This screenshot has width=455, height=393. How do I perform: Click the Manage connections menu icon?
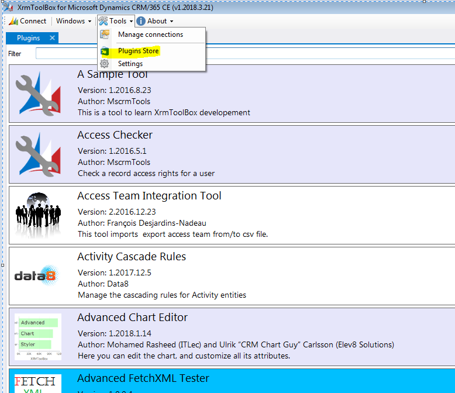[105, 35]
